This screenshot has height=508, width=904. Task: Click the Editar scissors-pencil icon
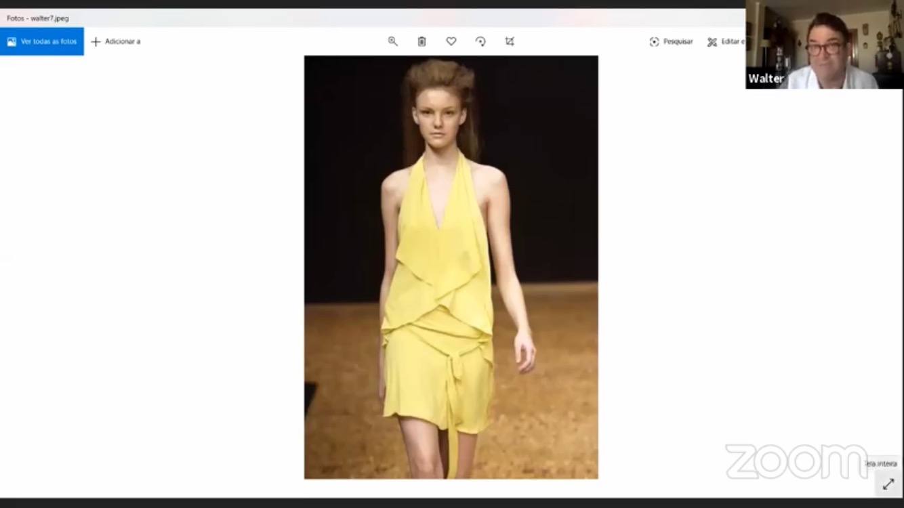[712, 42]
